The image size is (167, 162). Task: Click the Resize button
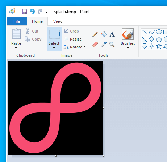pos(72,39)
